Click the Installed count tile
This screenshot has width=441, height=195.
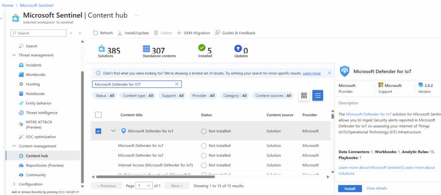[x=205, y=51]
